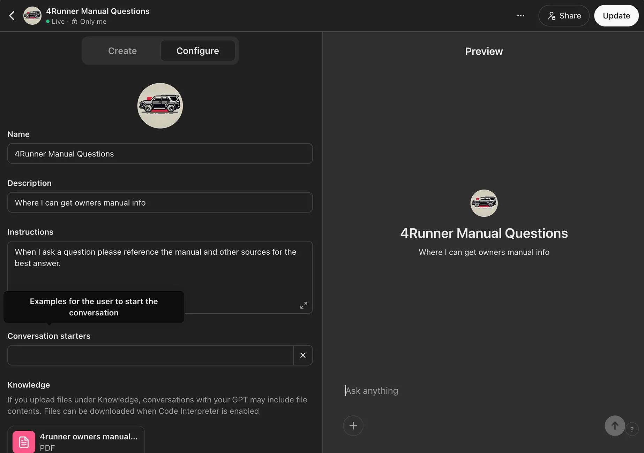Click the question mark help icon
644x453 pixels.
pyautogui.click(x=632, y=429)
